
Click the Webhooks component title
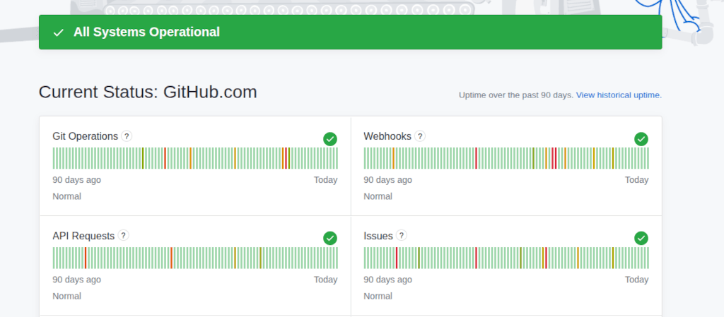tap(387, 136)
